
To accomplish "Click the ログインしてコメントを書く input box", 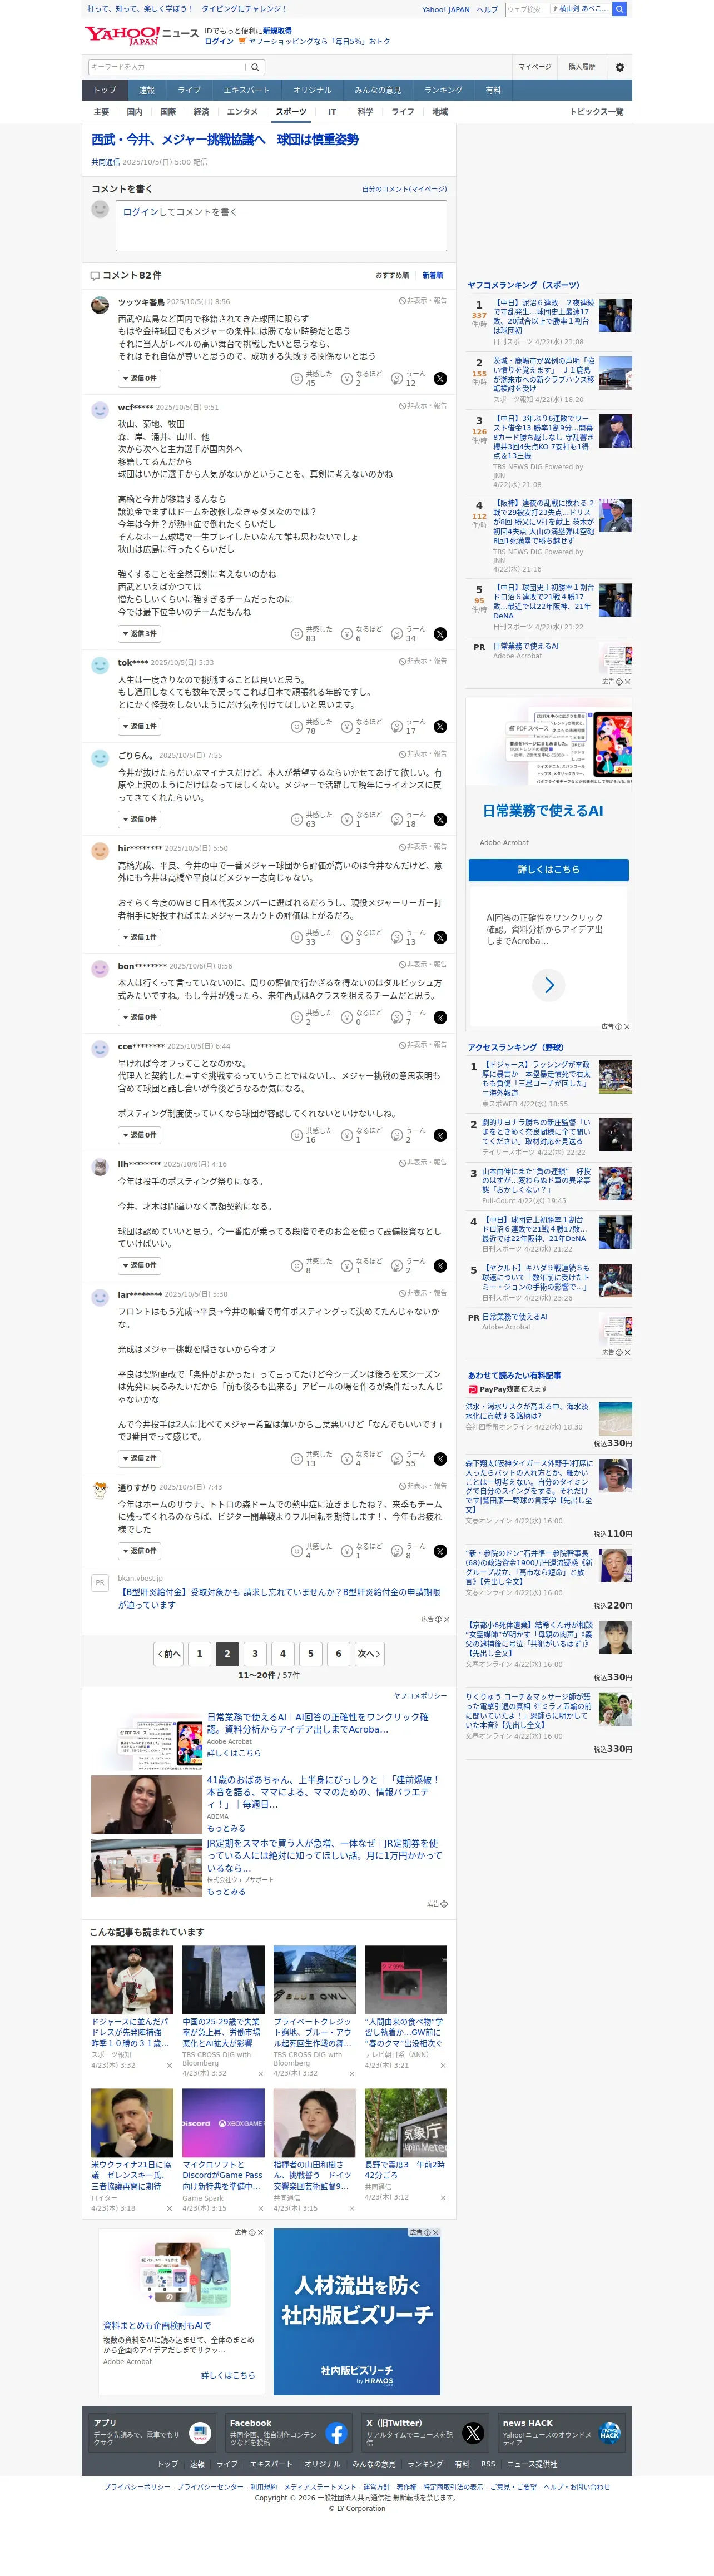I will tap(281, 226).
